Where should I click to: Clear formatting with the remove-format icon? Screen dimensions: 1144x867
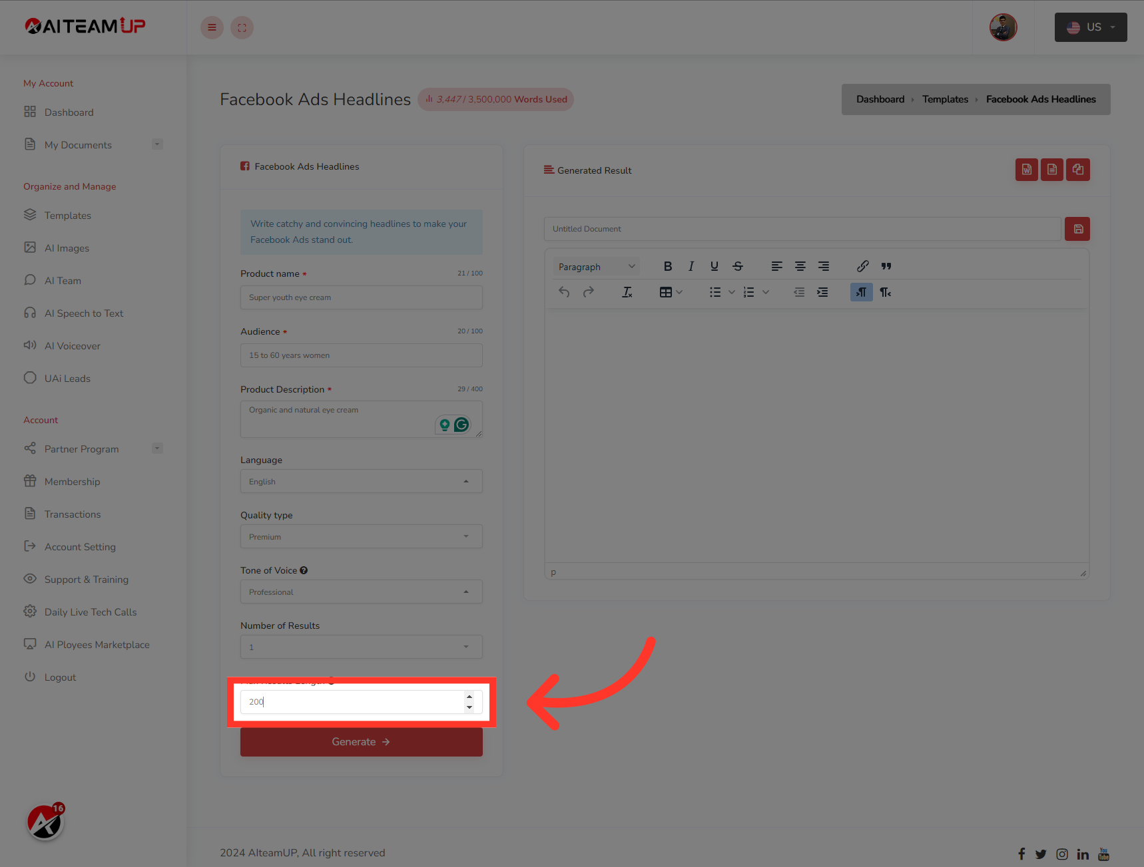tap(627, 291)
